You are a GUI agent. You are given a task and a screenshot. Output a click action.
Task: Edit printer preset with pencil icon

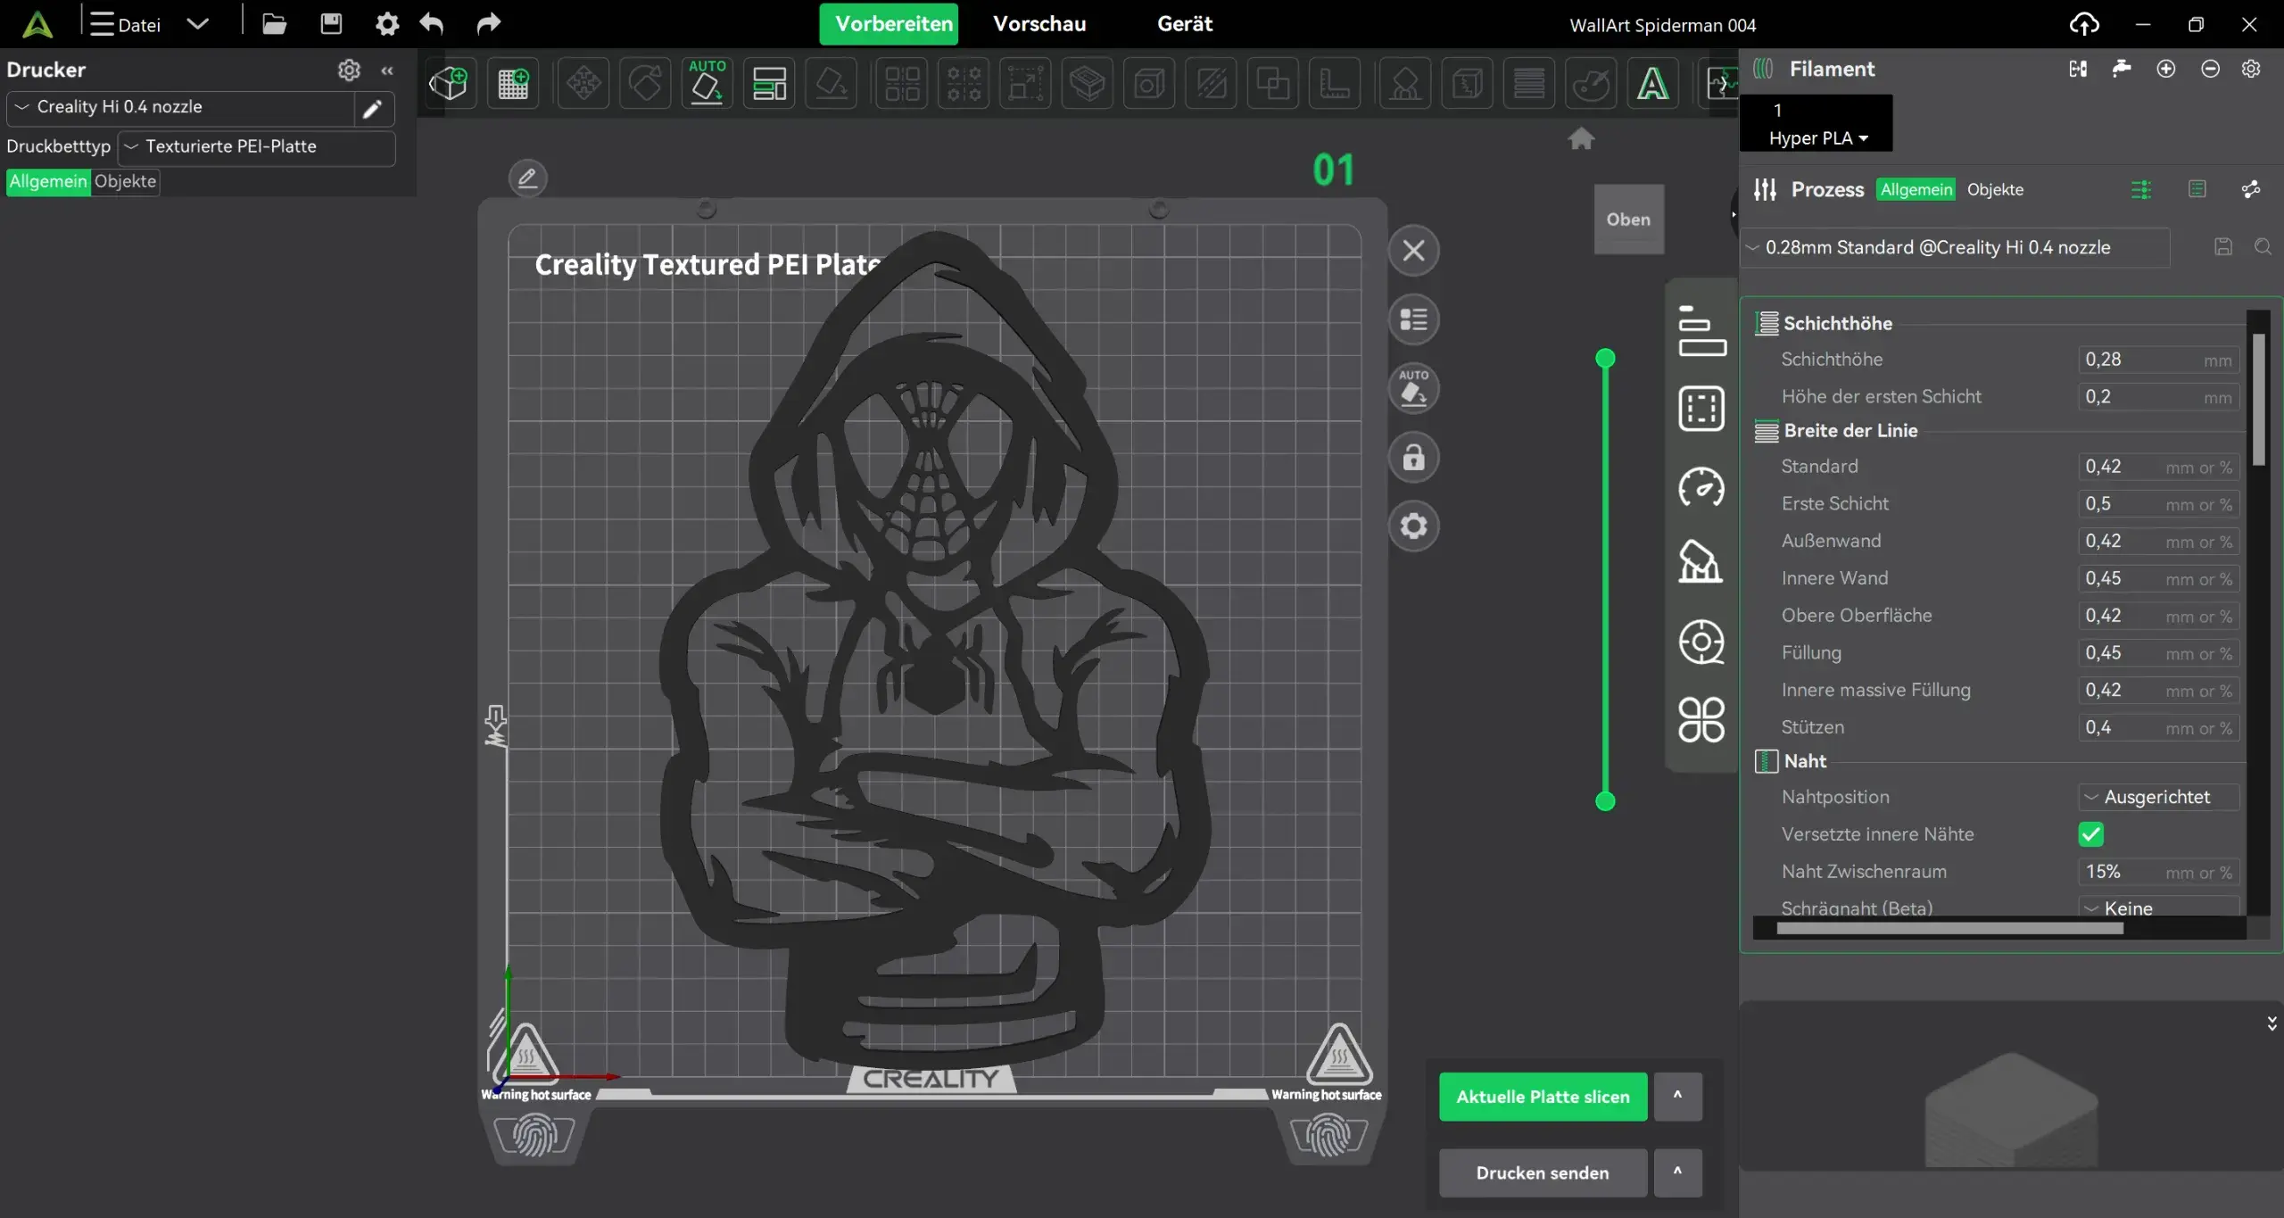tap(373, 109)
